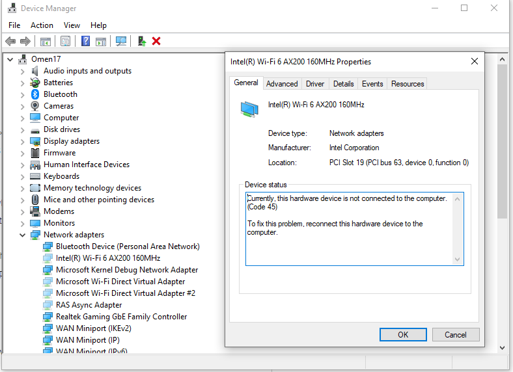Click the Bluetooth category icon
This screenshot has height=372, width=513.
pos(35,94)
